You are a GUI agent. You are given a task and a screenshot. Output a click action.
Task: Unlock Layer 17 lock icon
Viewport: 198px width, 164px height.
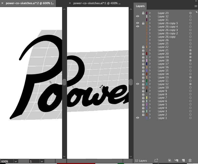(x=143, y=64)
